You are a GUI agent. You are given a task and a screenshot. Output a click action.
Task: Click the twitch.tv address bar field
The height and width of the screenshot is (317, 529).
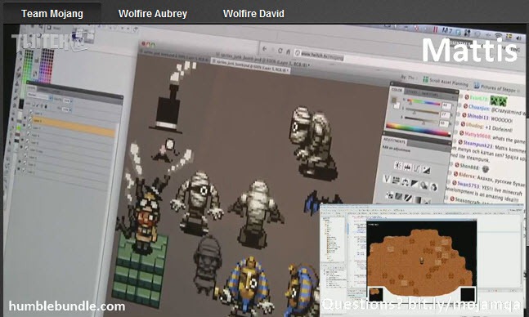(x=319, y=55)
